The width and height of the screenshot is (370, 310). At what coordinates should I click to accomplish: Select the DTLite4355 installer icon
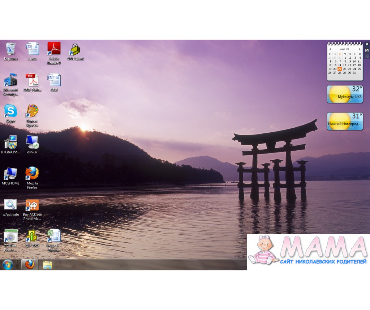point(10,142)
